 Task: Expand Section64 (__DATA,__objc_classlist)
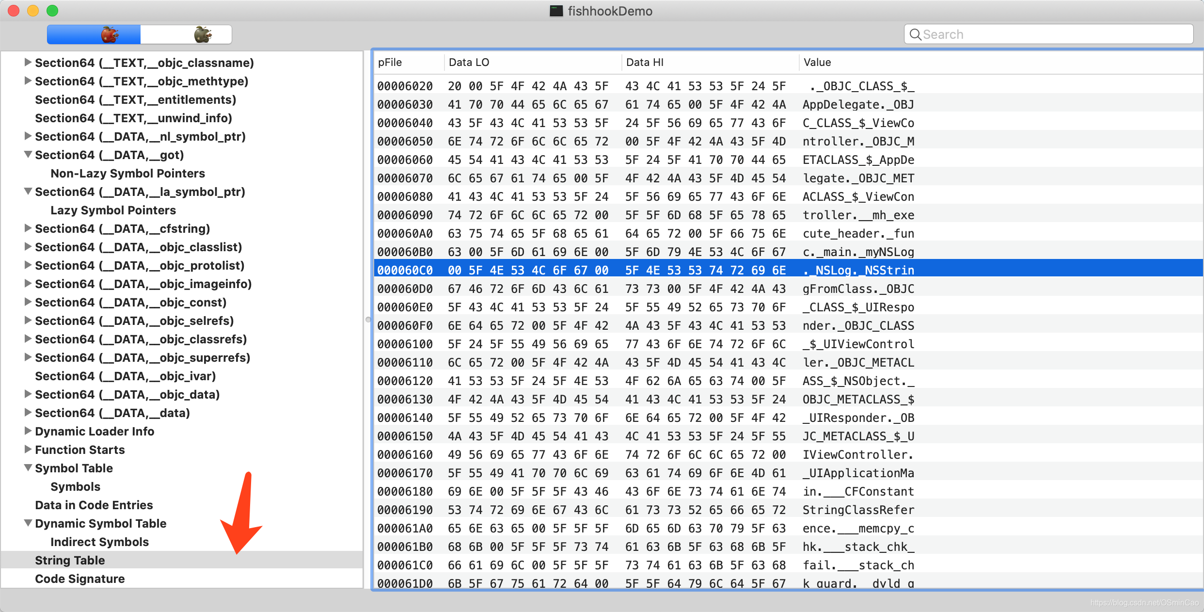point(28,246)
